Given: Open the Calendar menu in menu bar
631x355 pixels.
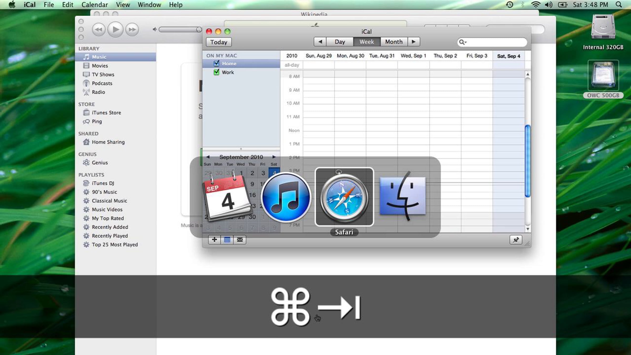Looking at the screenshot, I should pyautogui.click(x=94, y=5).
